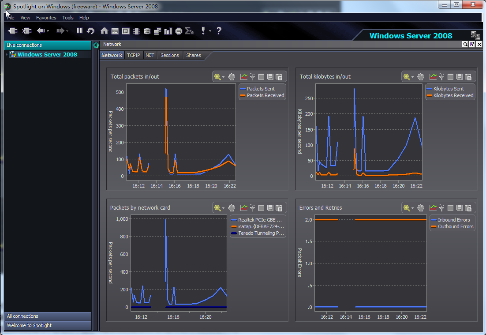Click the chip-shaped toolbar icon after Home
Viewport: 486px width, 335px height.
(136, 31)
